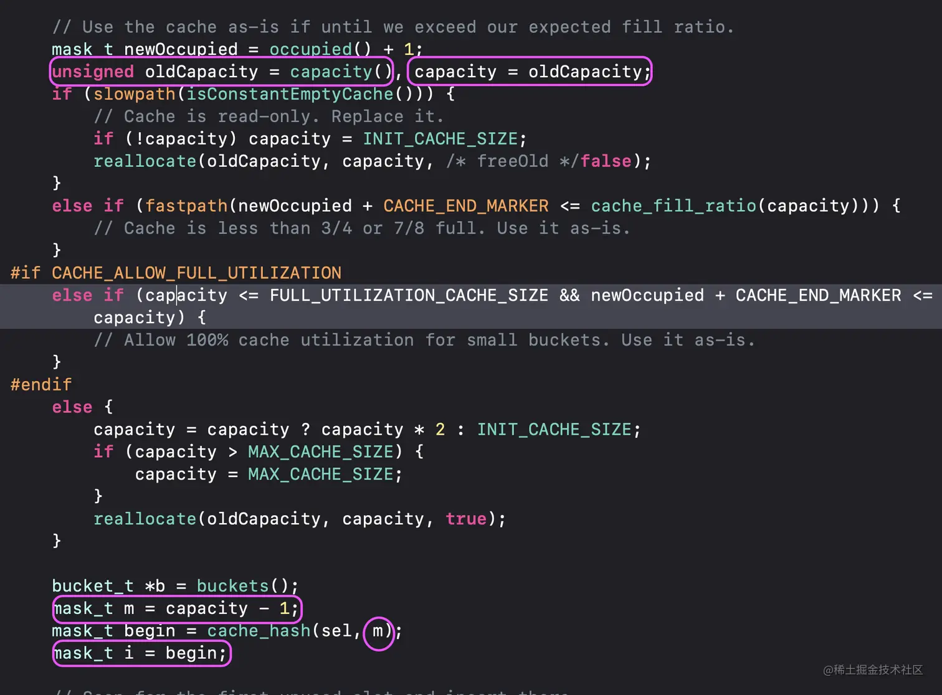Click 'slowpath' macro call
The image size is (942, 695).
pyautogui.click(x=135, y=94)
